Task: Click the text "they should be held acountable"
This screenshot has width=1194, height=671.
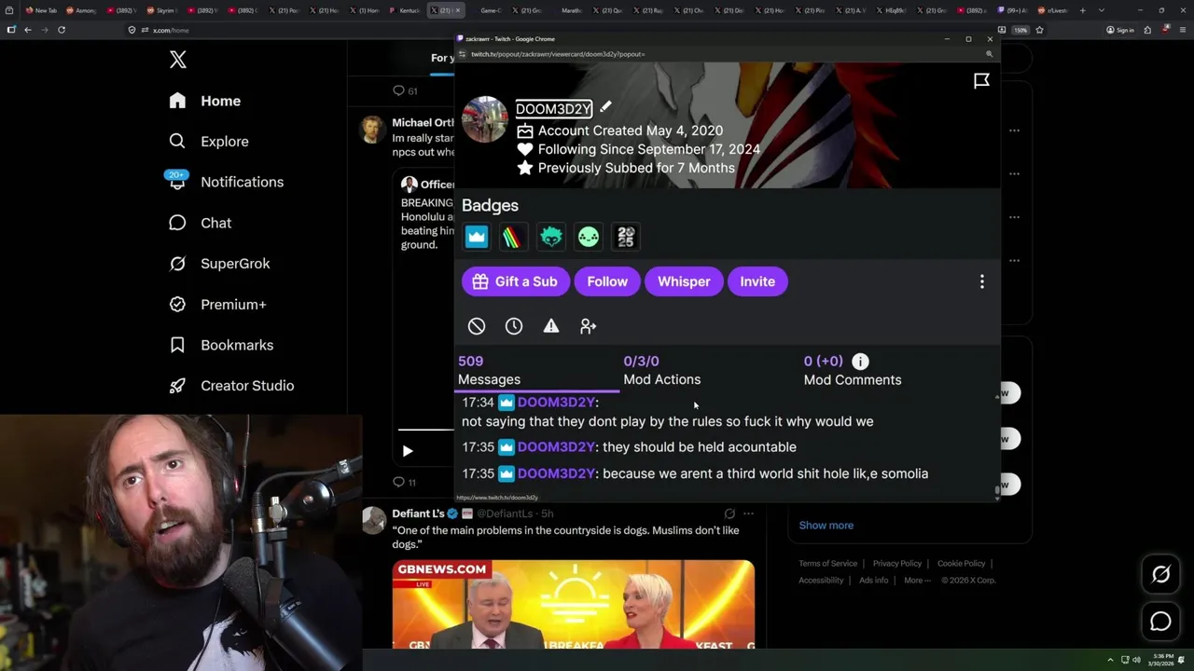Action: tap(700, 447)
